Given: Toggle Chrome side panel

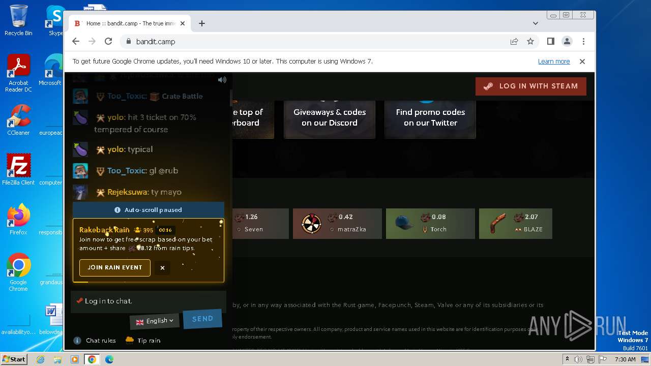Looking at the screenshot, I should click(551, 42).
